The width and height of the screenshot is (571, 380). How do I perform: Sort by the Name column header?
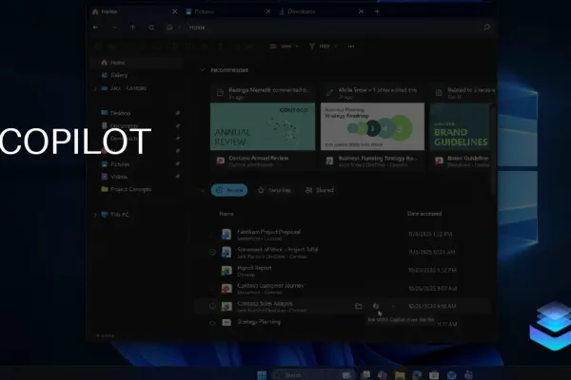point(226,214)
